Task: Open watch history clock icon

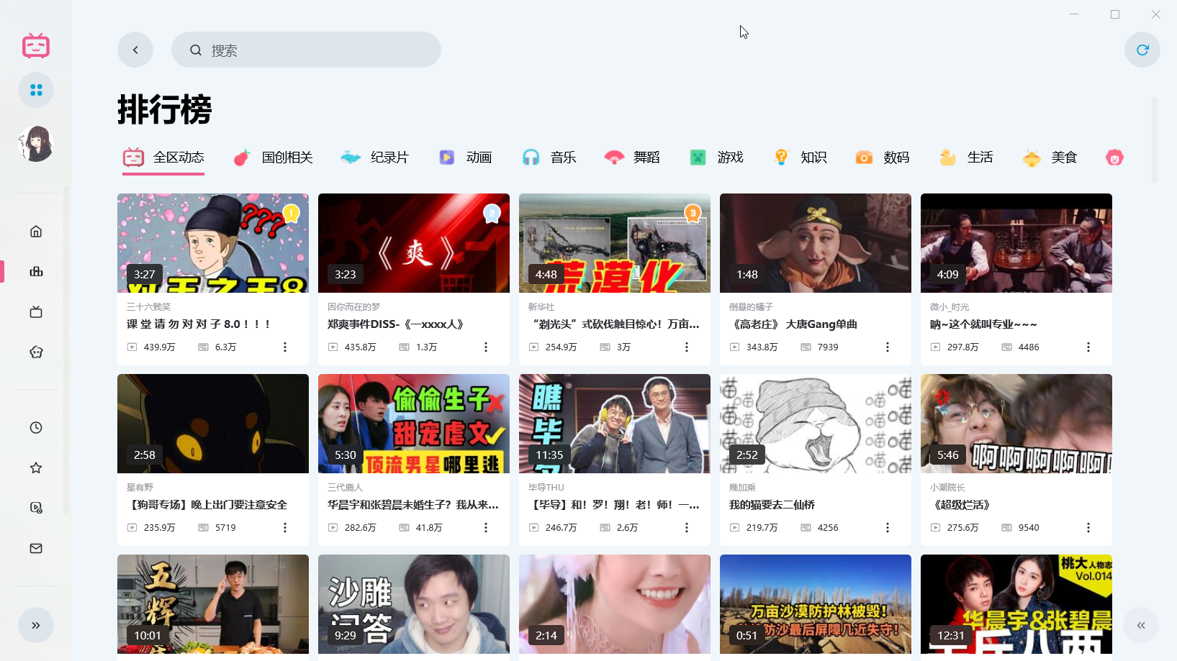Action: (x=36, y=427)
